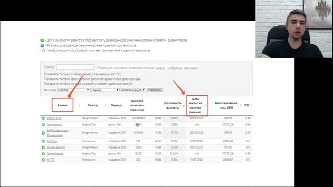Viewport: 333px width, 187px height.
Task: Open the Ленэнерго-п stock link
Action: click(56, 148)
